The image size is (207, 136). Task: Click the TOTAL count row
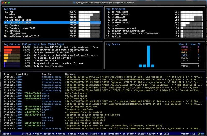click(190, 66)
